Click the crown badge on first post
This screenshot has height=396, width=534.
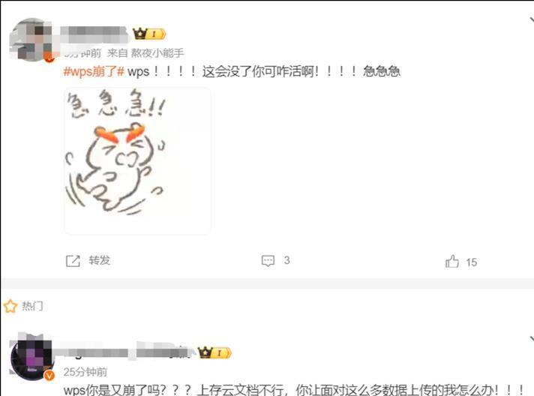pyautogui.click(x=149, y=34)
